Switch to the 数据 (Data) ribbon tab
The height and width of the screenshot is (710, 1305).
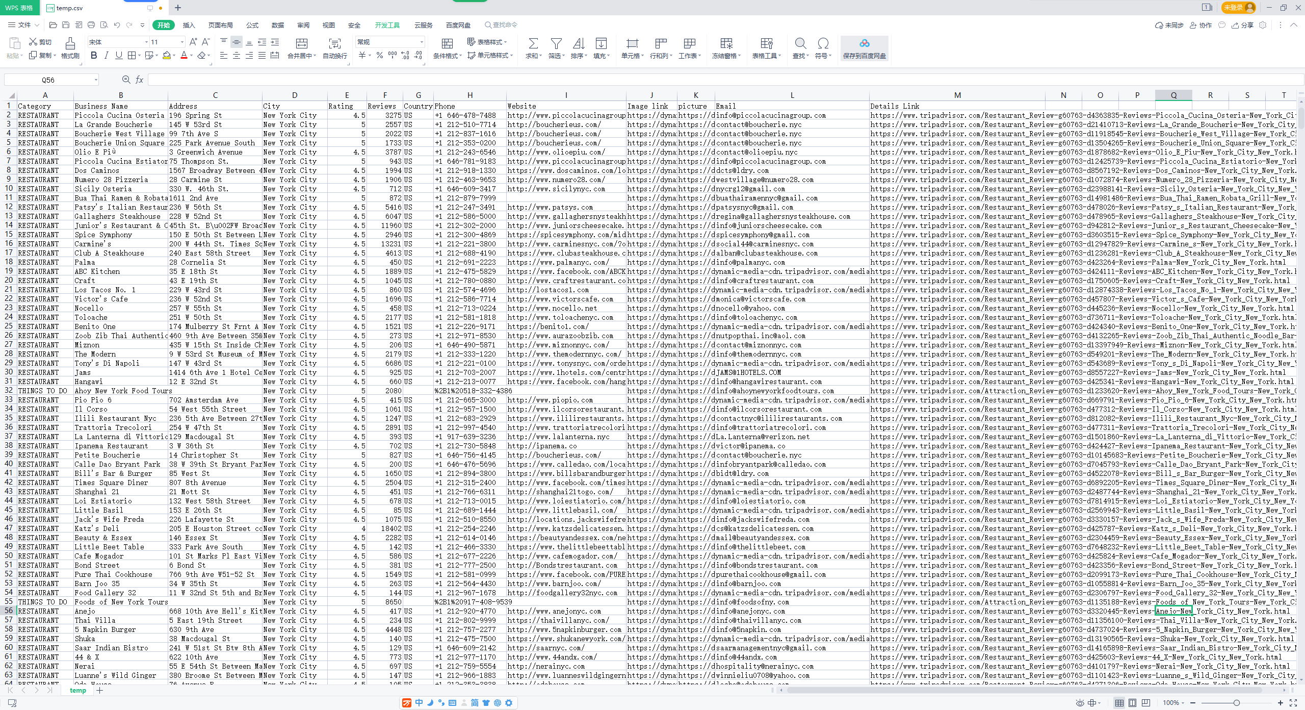pyautogui.click(x=278, y=25)
